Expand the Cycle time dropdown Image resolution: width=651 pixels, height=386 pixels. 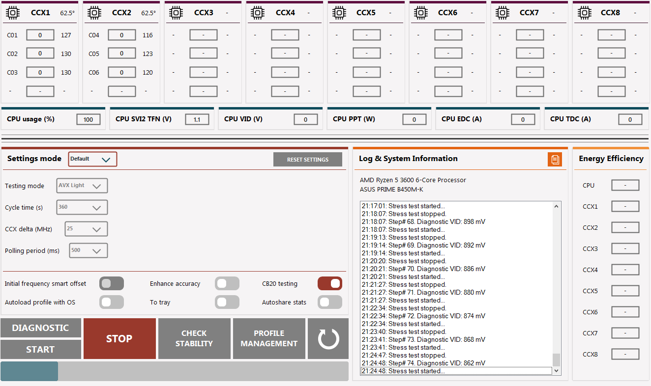[82, 207]
